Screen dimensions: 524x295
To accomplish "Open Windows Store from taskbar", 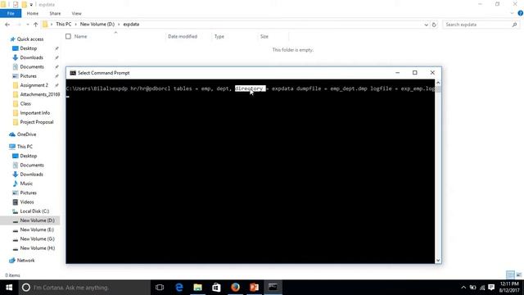I will (x=216, y=288).
